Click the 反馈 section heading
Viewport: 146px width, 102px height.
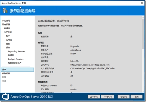pos(40,33)
